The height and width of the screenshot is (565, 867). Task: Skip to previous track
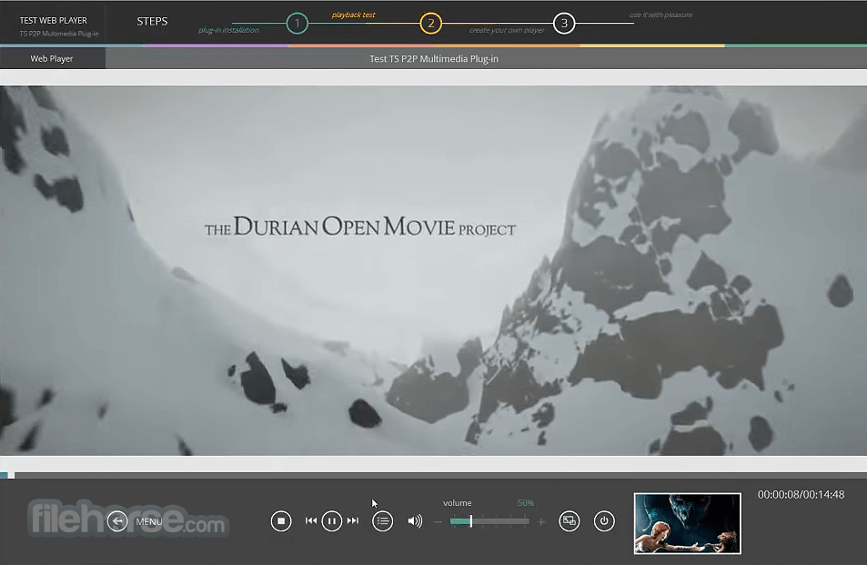click(311, 520)
